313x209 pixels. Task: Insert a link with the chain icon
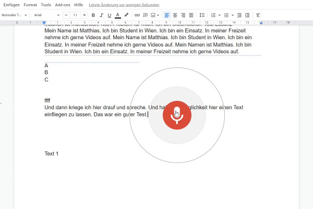click(137, 15)
